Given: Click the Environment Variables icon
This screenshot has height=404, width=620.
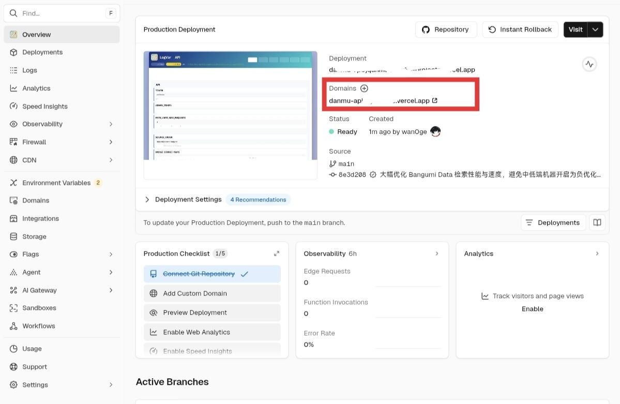Looking at the screenshot, I should coord(13,182).
